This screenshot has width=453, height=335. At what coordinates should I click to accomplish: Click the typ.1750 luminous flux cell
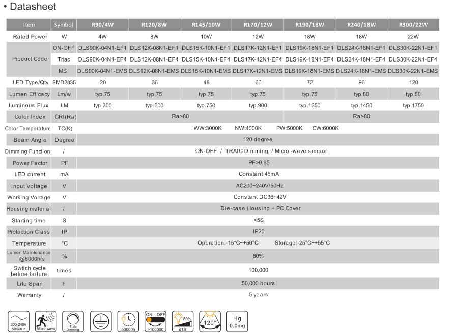click(413, 105)
